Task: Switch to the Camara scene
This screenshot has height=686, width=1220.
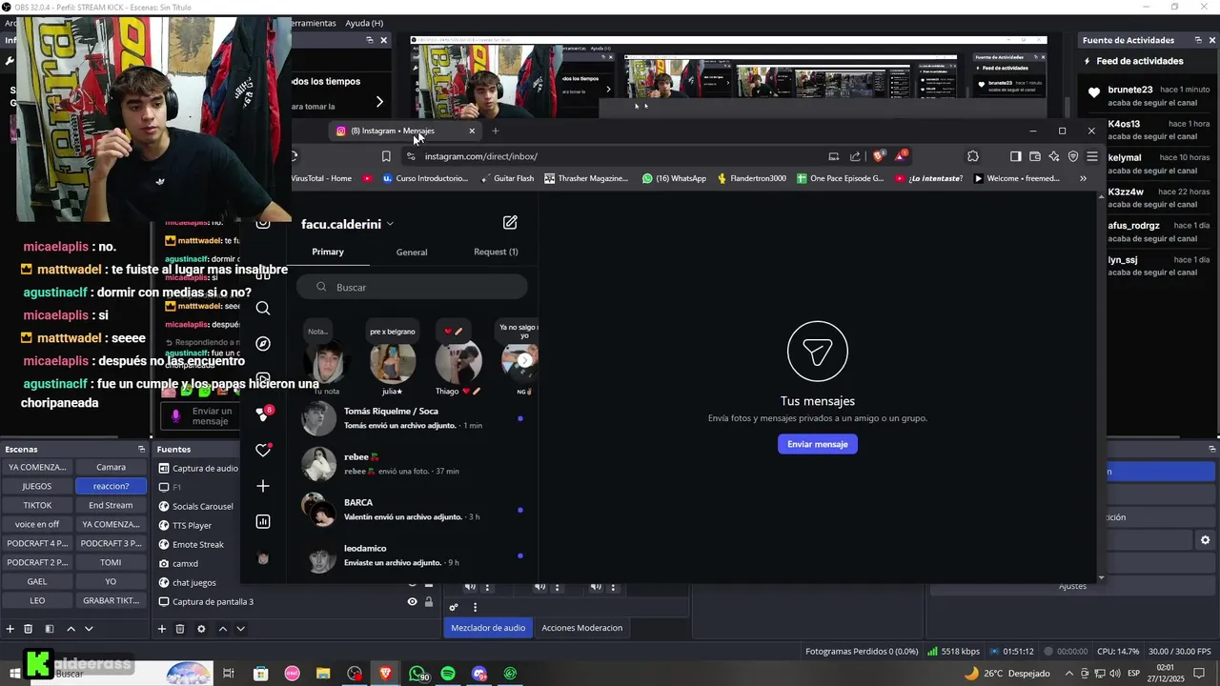Action: 111,467
